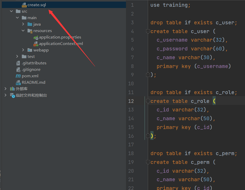Viewport: 245px width, 190px height.
Task: Click the application.properties Spring icon
Action: [36, 37]
